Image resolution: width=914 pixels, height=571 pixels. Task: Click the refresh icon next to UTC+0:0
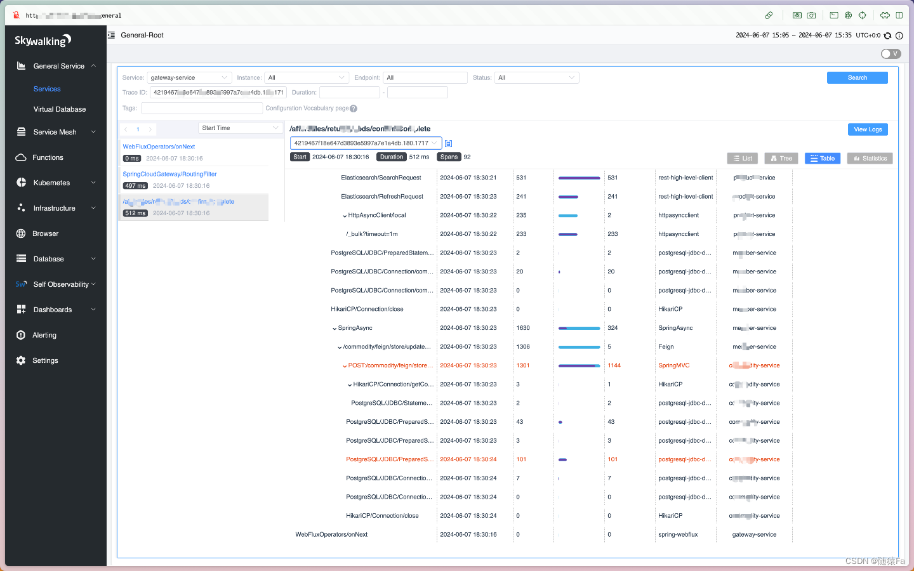pos(887,36)
